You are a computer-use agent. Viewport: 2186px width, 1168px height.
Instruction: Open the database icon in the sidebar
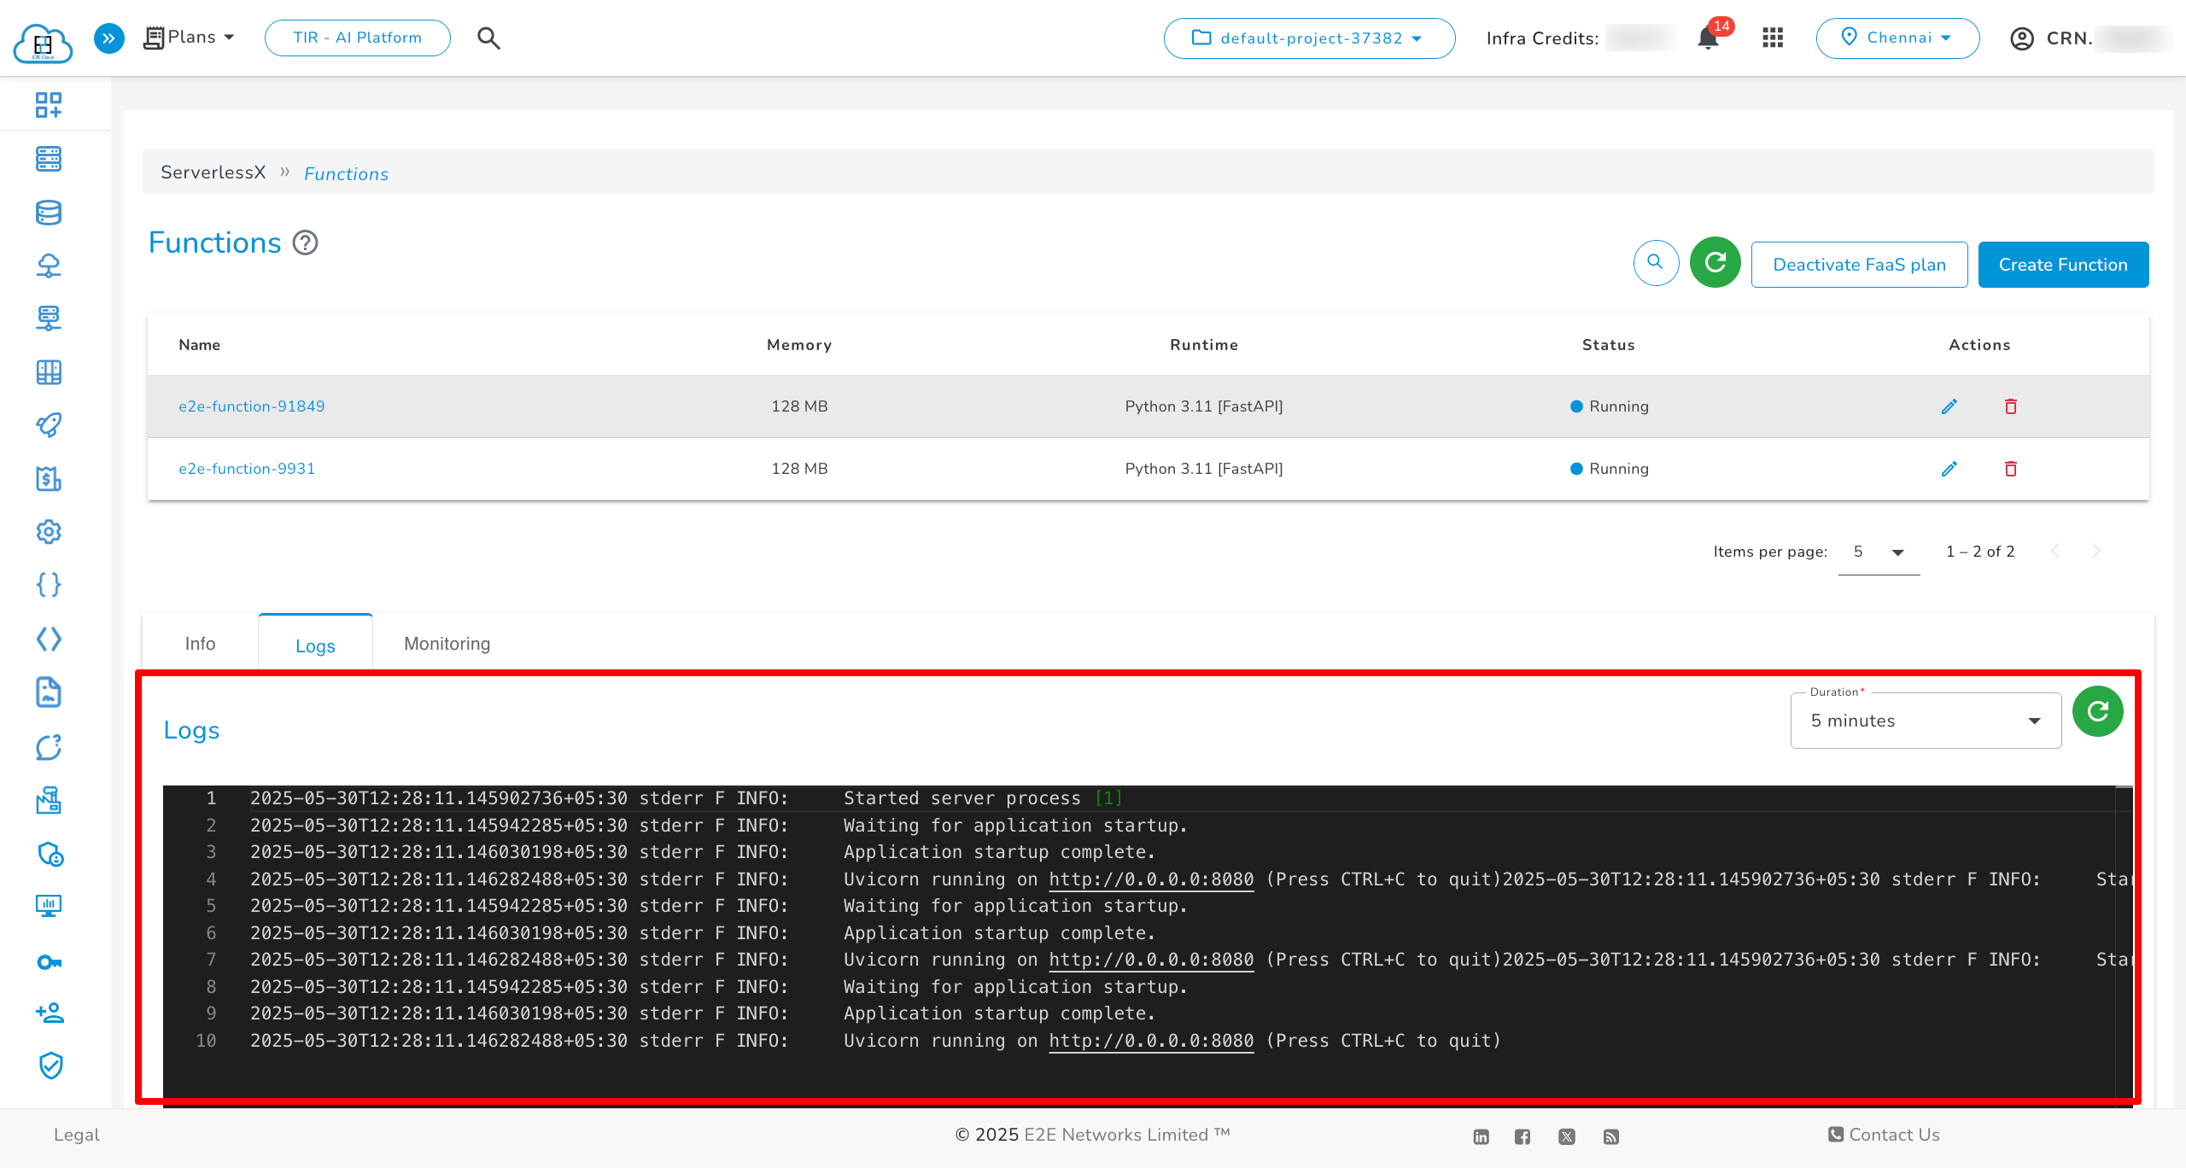48,213
